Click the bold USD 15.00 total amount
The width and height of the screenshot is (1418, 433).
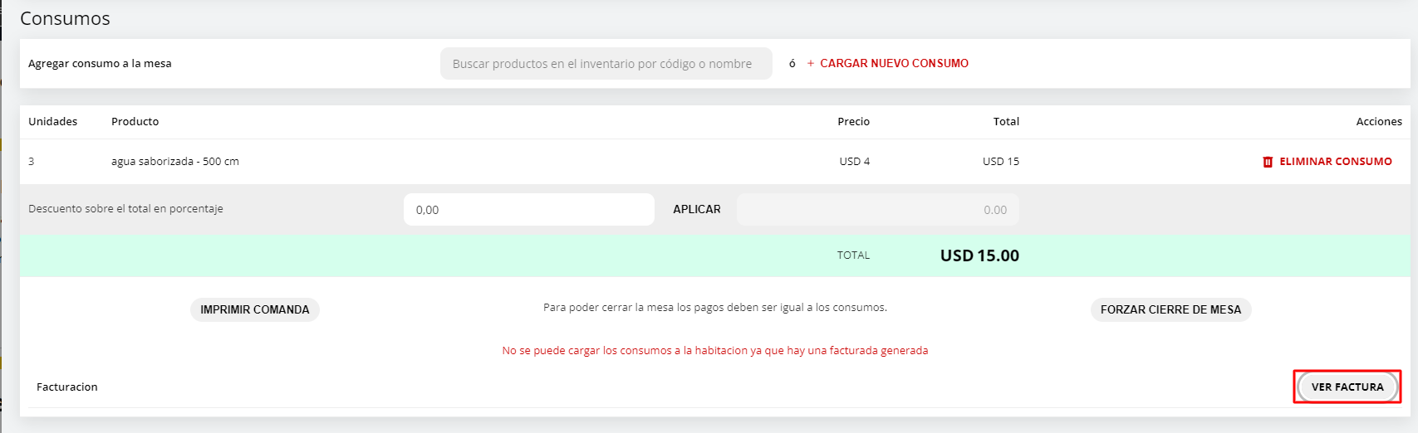click(x=979, y=255)
